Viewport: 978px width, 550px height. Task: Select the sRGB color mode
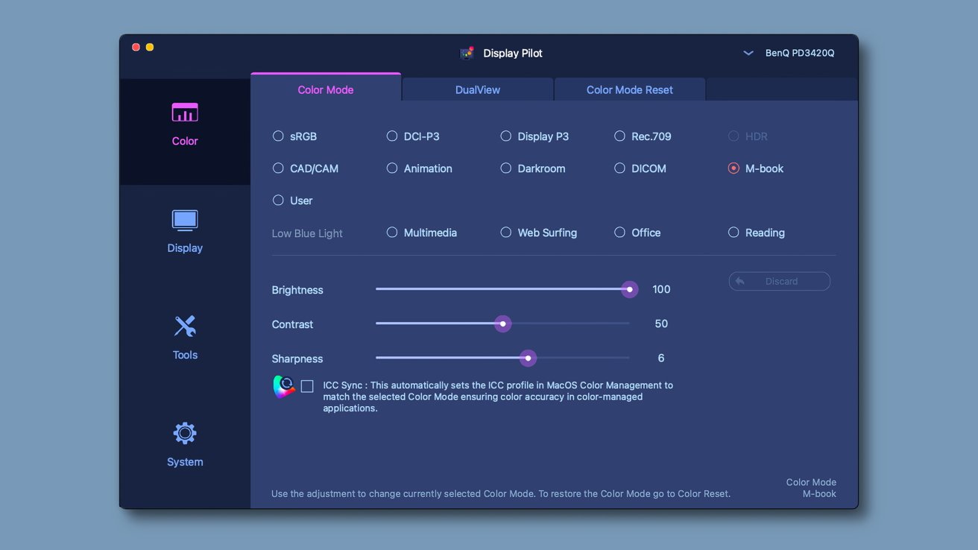click(278, 136)
